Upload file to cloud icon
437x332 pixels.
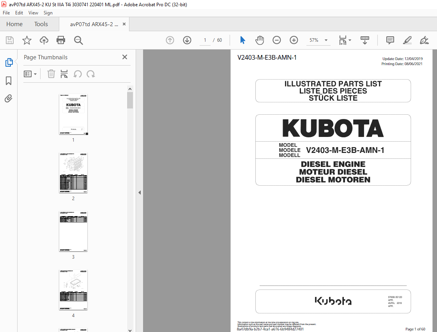click(44, 40)
